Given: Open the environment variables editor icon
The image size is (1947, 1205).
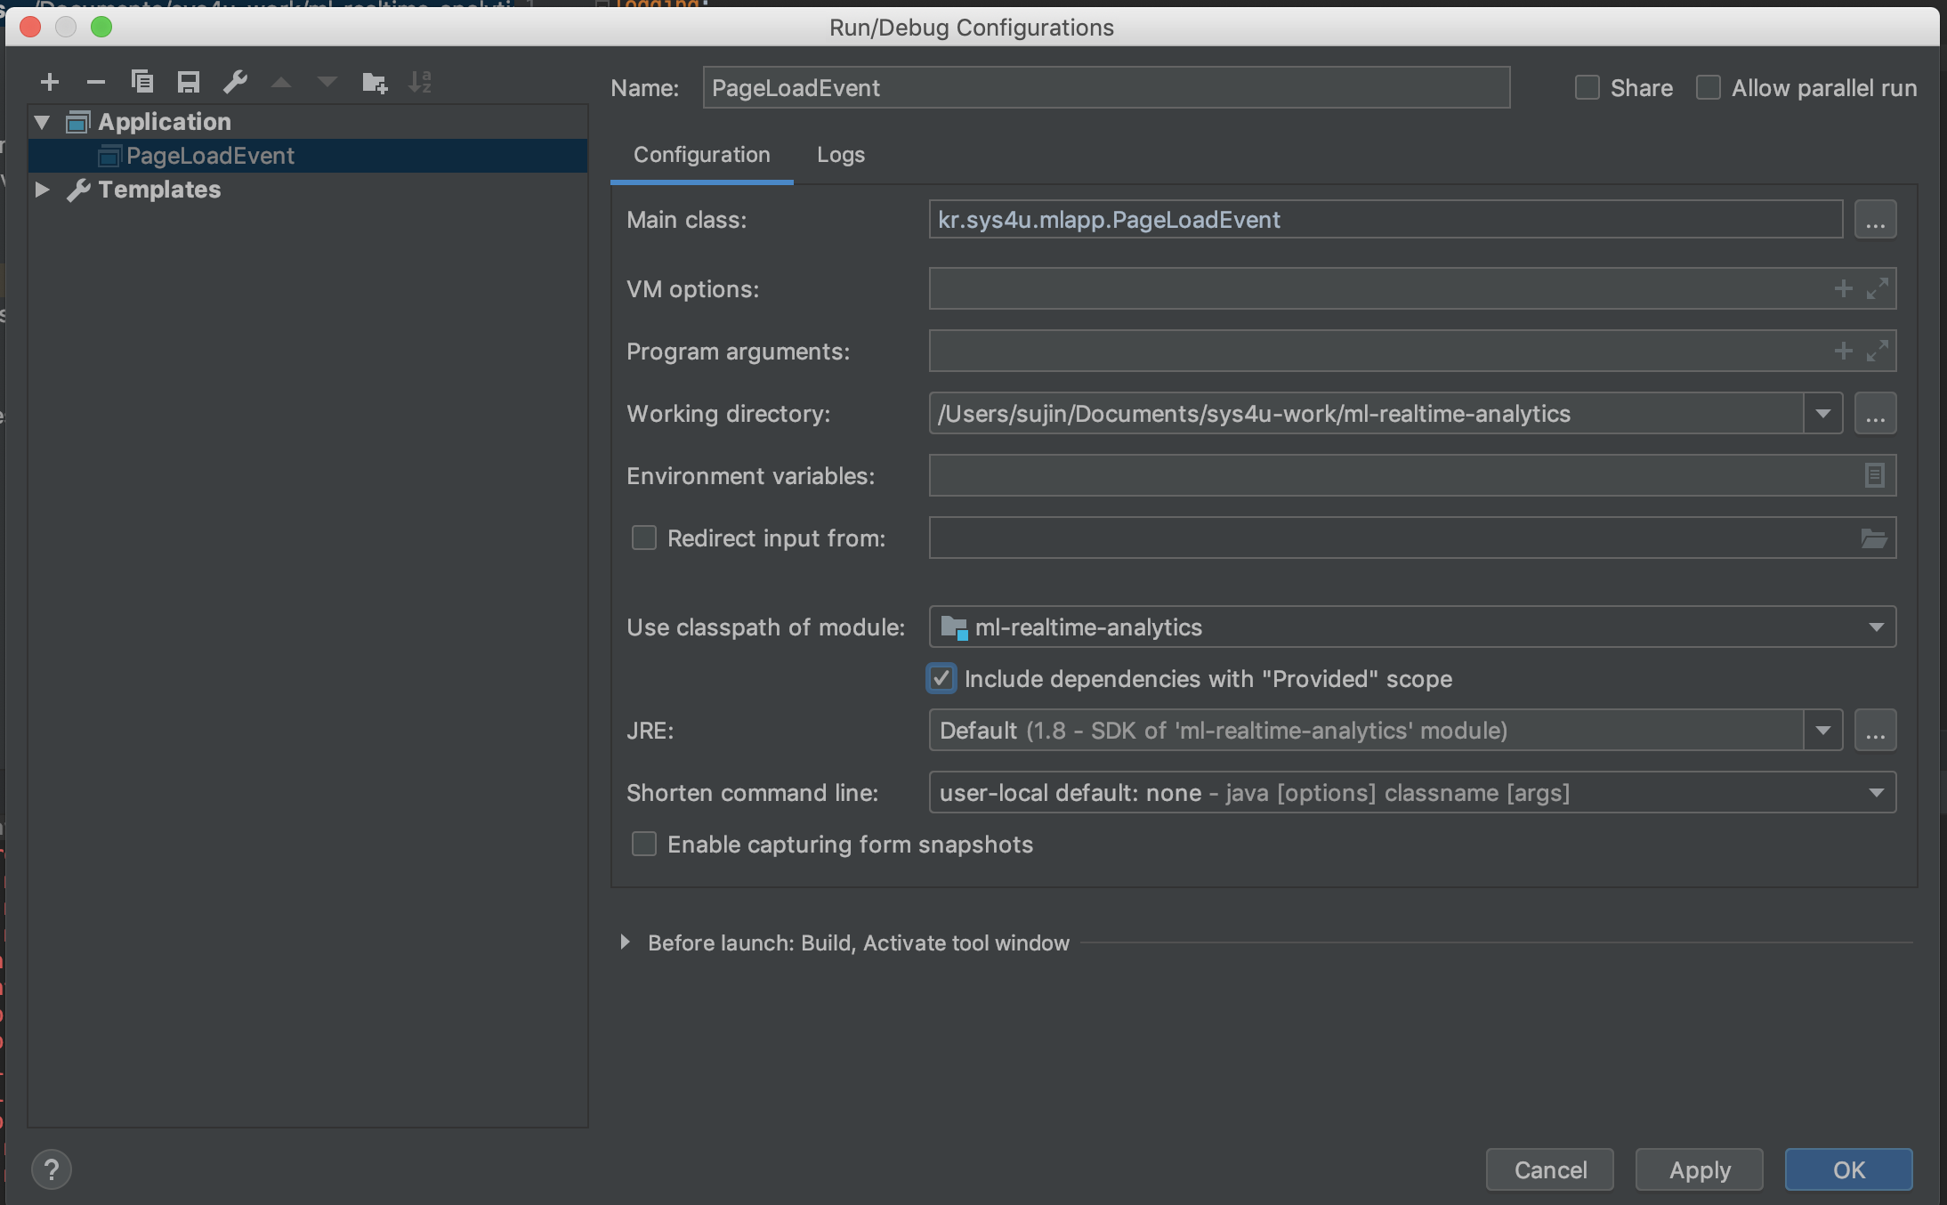Looking at the screenshot, I should click(x=1874, y=475).
